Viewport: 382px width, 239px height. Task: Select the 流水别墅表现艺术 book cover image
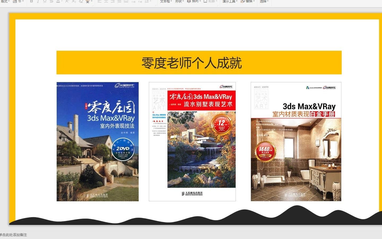(192, 142)
